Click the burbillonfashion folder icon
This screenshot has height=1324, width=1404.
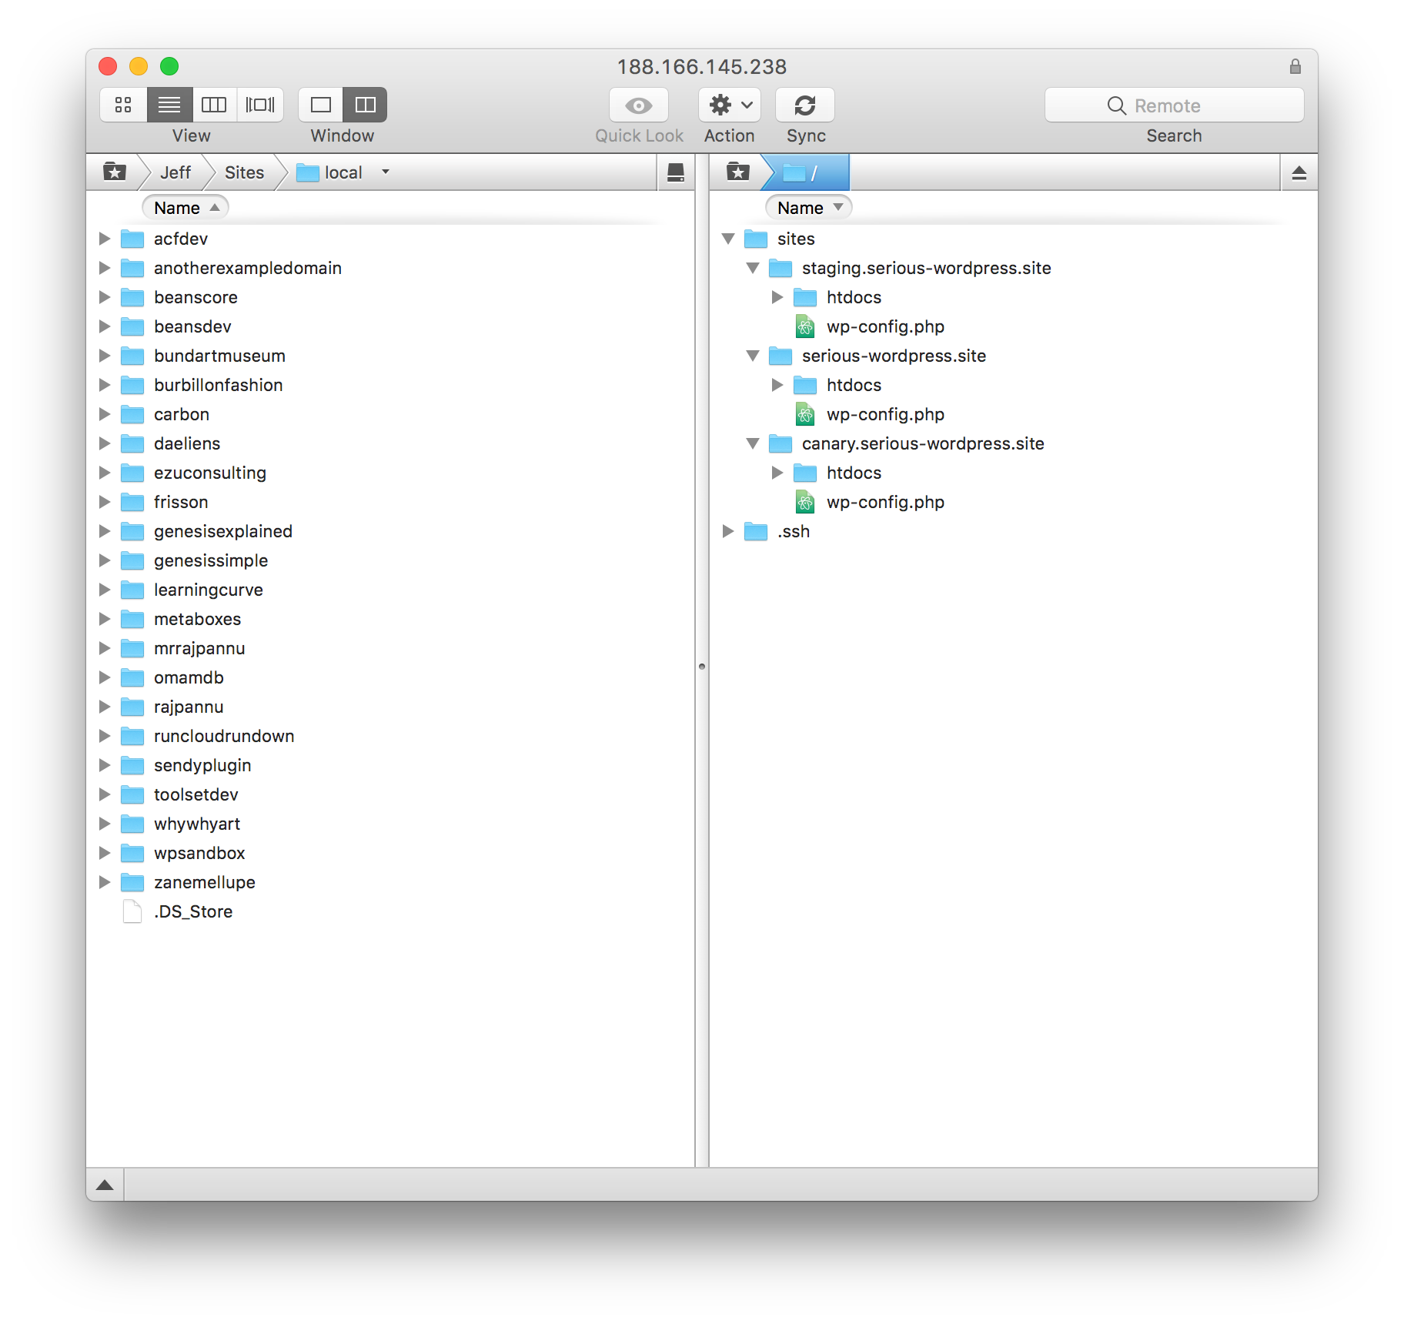132,385
